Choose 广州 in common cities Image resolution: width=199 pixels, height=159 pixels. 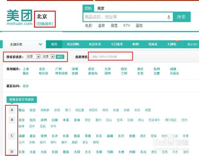click(59, 69)
